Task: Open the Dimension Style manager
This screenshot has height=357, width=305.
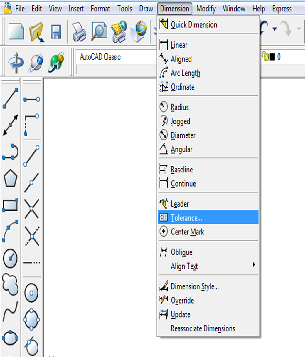Action: (195, 286)
